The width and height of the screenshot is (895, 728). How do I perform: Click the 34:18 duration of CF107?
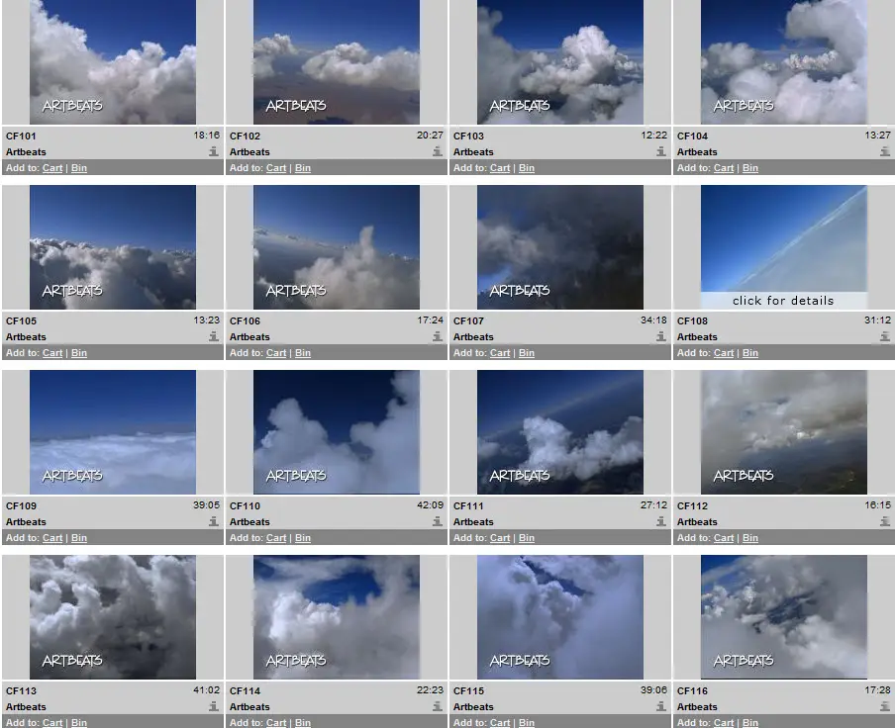pos(653,320)
